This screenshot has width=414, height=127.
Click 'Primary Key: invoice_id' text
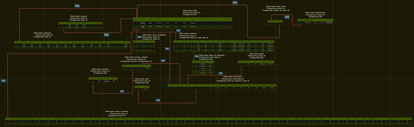(x=315, y=15)
